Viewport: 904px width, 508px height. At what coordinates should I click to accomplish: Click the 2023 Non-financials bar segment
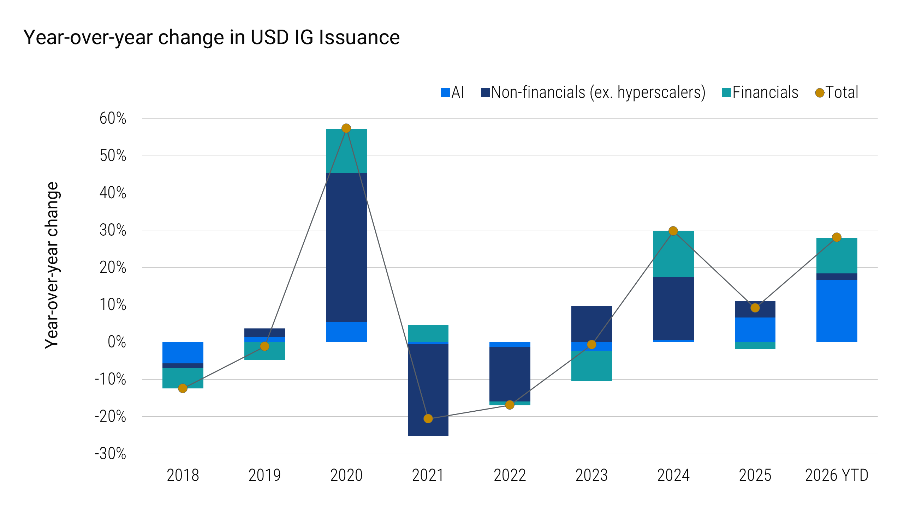pos(591,324)
